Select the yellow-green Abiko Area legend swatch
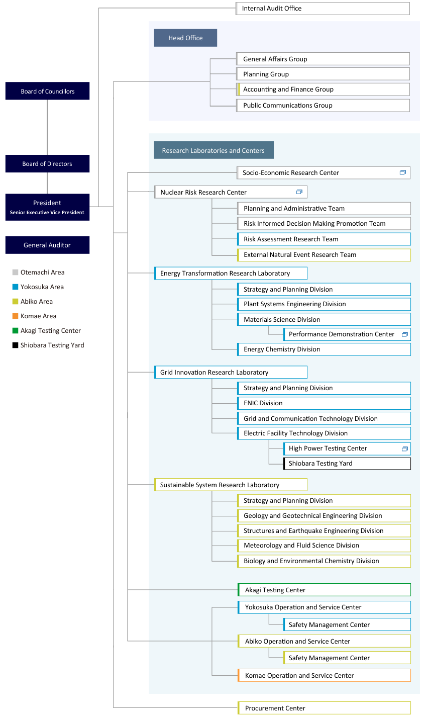Screen dimensions: 427x719 click(x=16, y=302)
